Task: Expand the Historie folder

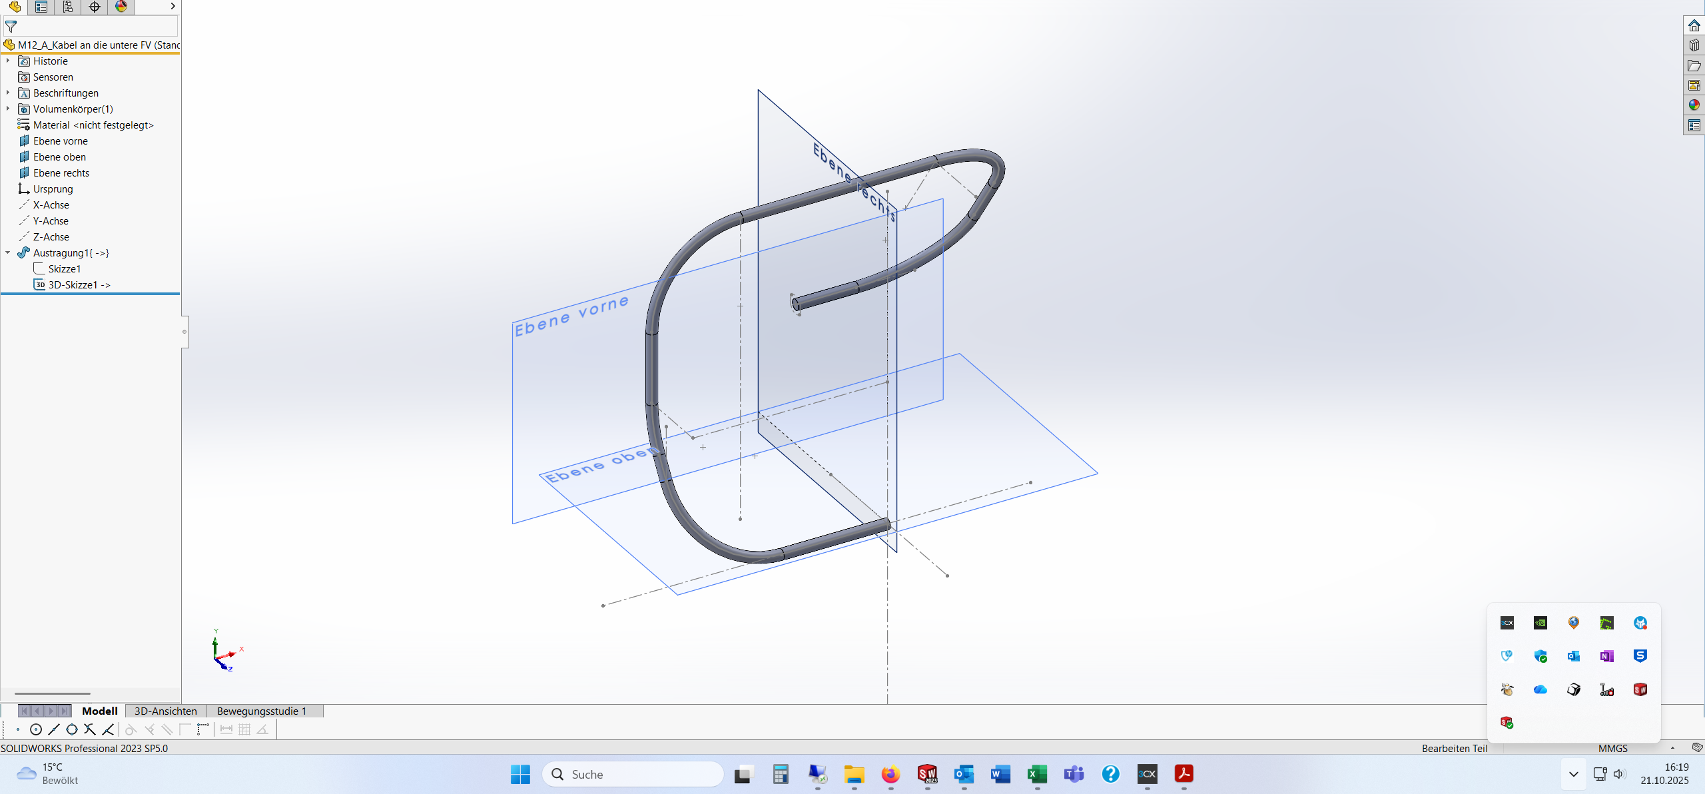Action: tap(8, 61)
